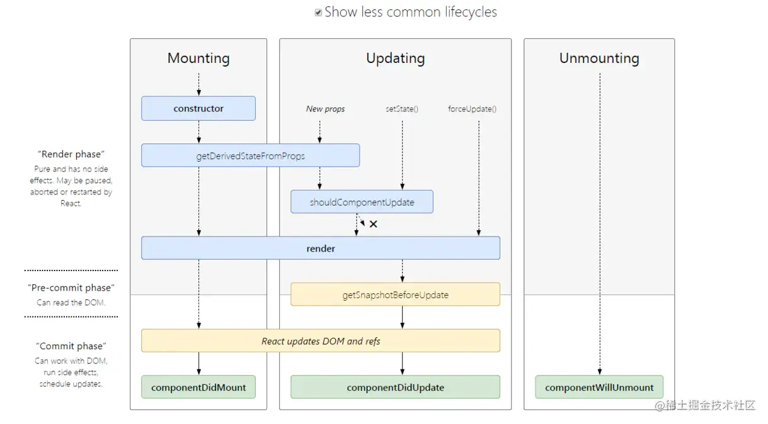Viewport: 768px width, 424px height.
Task: Select the "Pre-commit phase" side label
Action: pyautogui.click(x=71, y=287)
